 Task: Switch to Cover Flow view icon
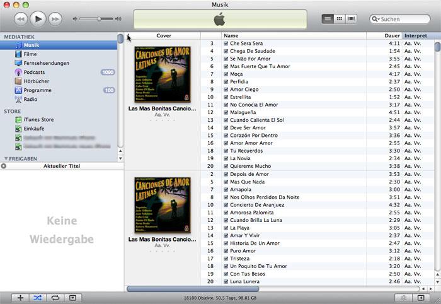tap(351, 19)
